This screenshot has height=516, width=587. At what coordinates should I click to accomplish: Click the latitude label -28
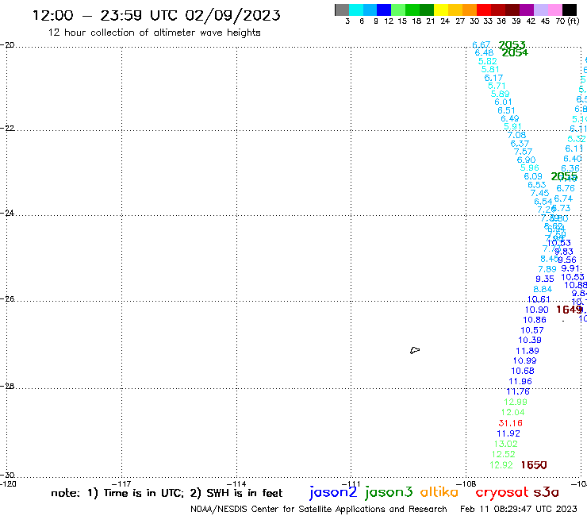[7, 386]
